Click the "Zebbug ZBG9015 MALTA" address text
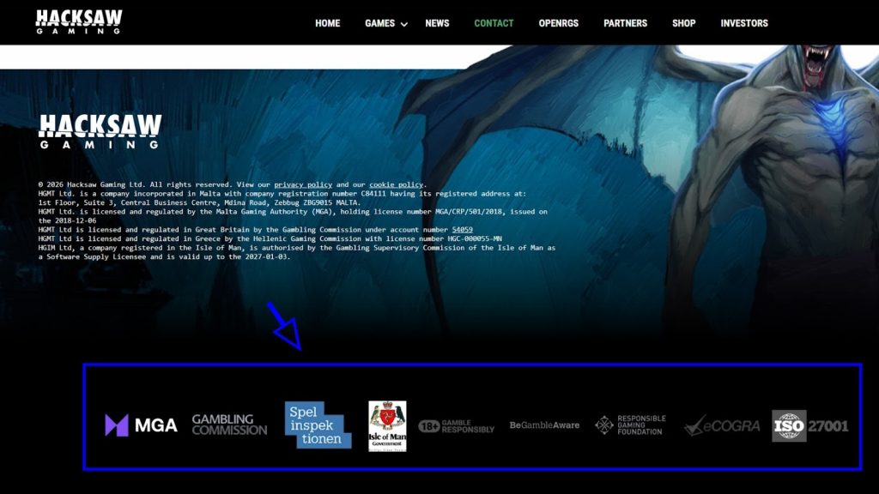Image resolution: width=879 pixels, height=494 pixels. 318,202
